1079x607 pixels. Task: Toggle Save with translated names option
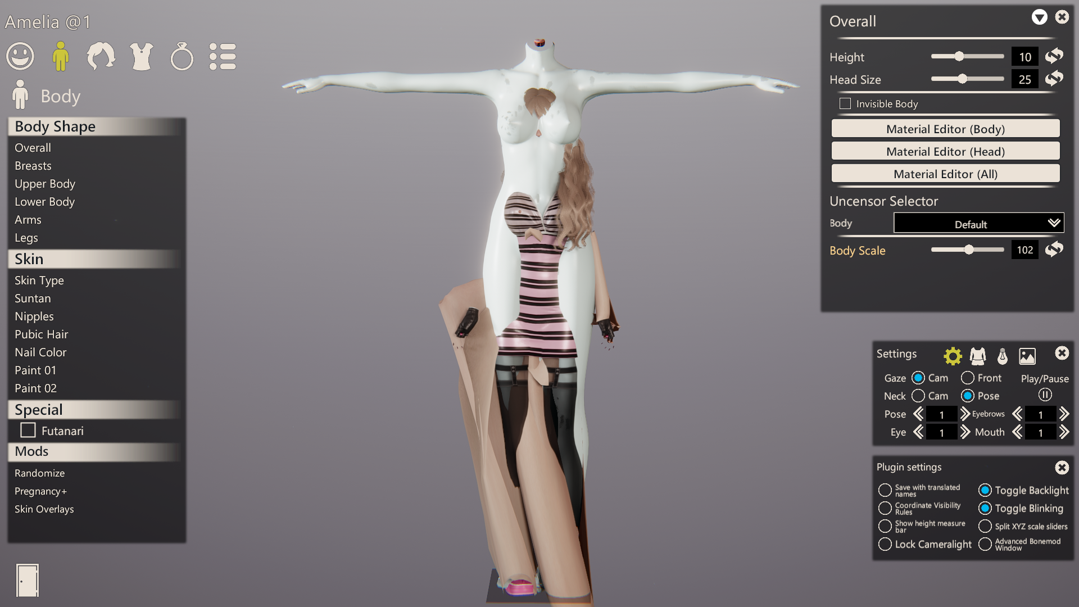(x=885, y=490)
